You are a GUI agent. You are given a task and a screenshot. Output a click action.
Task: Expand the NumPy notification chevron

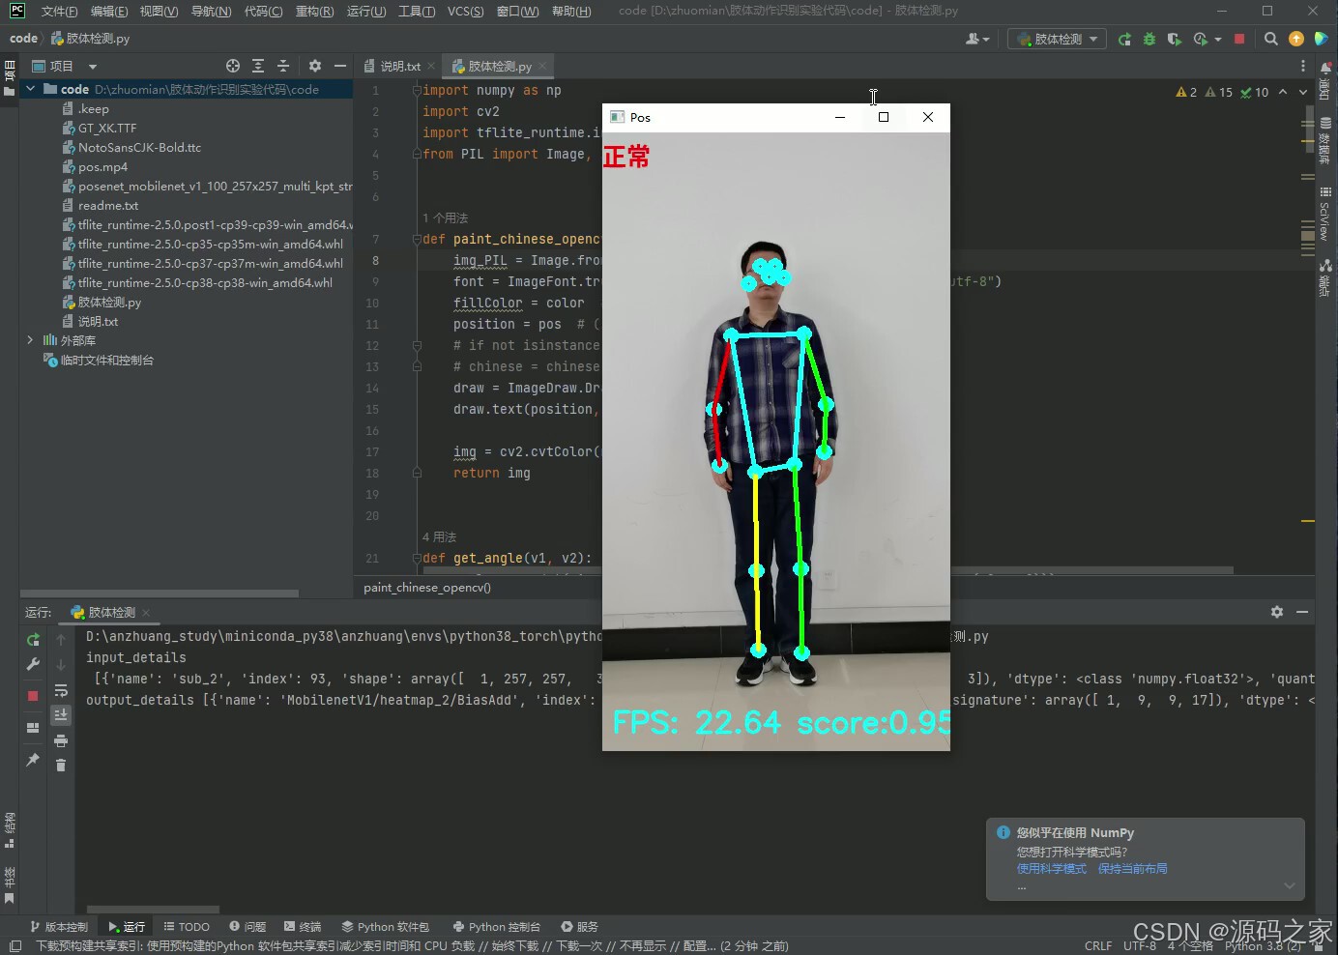tap(1289, 885)
